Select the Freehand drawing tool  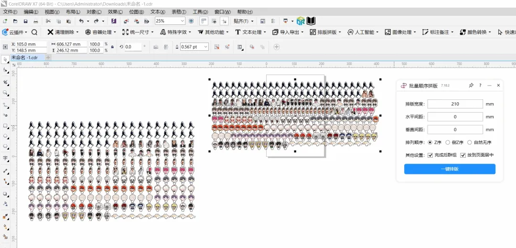coord(5,105)
